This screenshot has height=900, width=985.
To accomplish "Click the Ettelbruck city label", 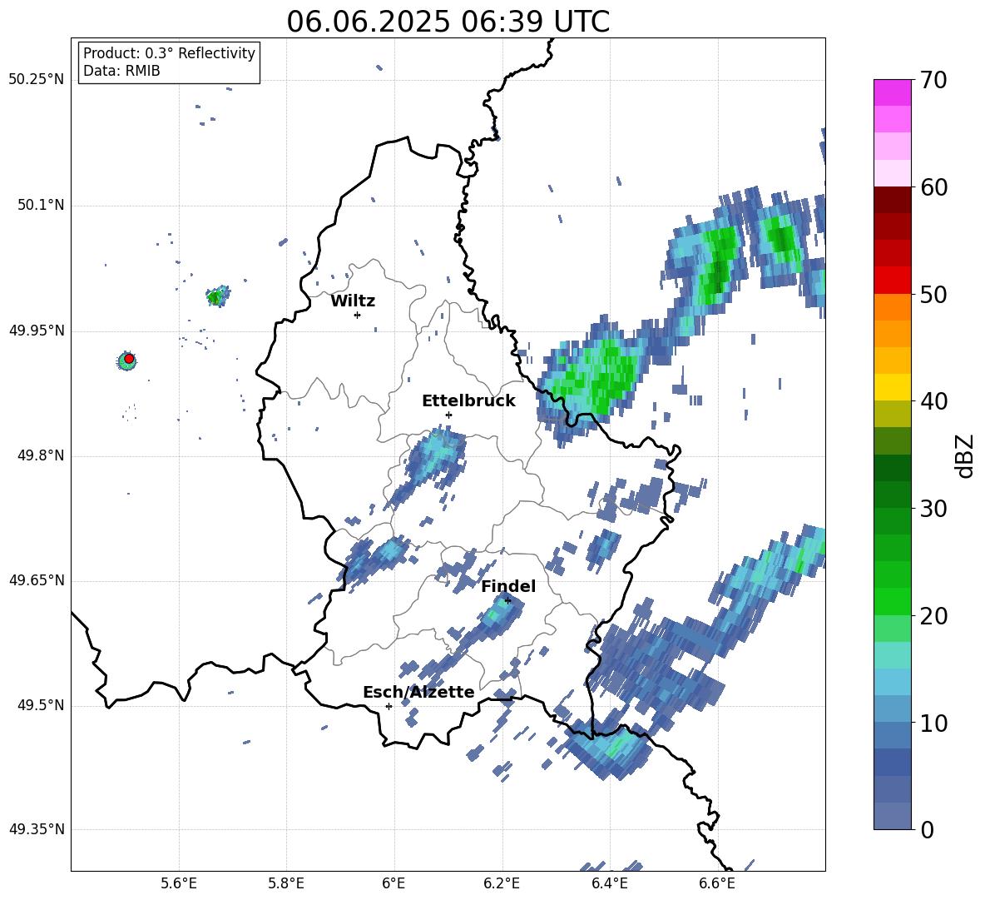I will click(x=468, y=401).
